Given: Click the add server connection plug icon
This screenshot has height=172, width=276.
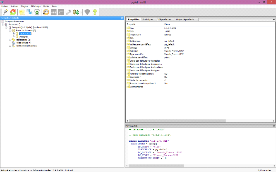Looking at the screenshot, I should click(5, 12).
